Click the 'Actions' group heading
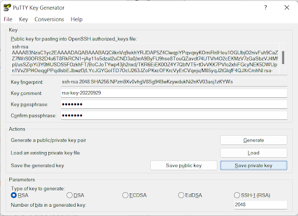The image size is (298, 216). pyautogui.click(x=17, y=129)
